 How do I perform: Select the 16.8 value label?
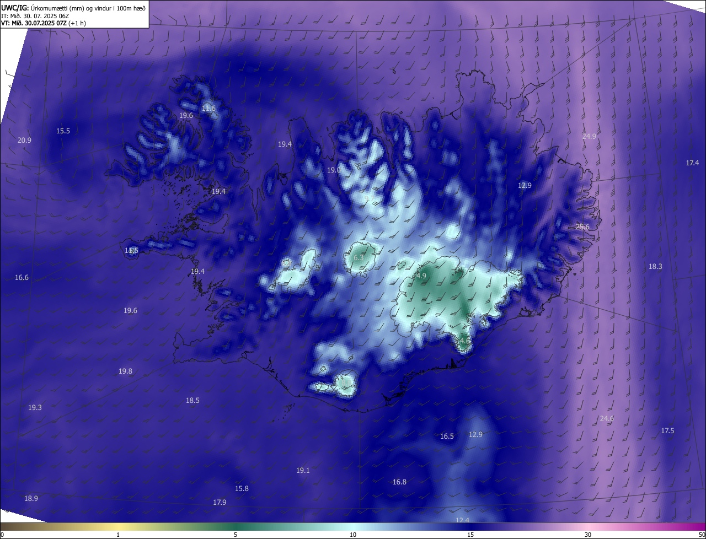pos(399,482)
